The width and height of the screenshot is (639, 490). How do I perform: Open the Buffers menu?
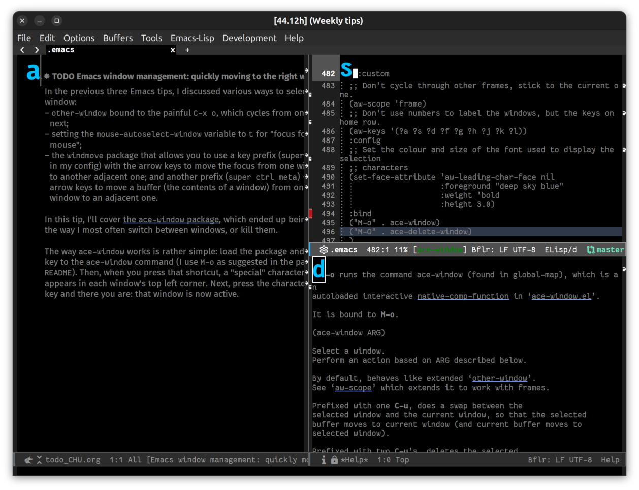[118, 38]
